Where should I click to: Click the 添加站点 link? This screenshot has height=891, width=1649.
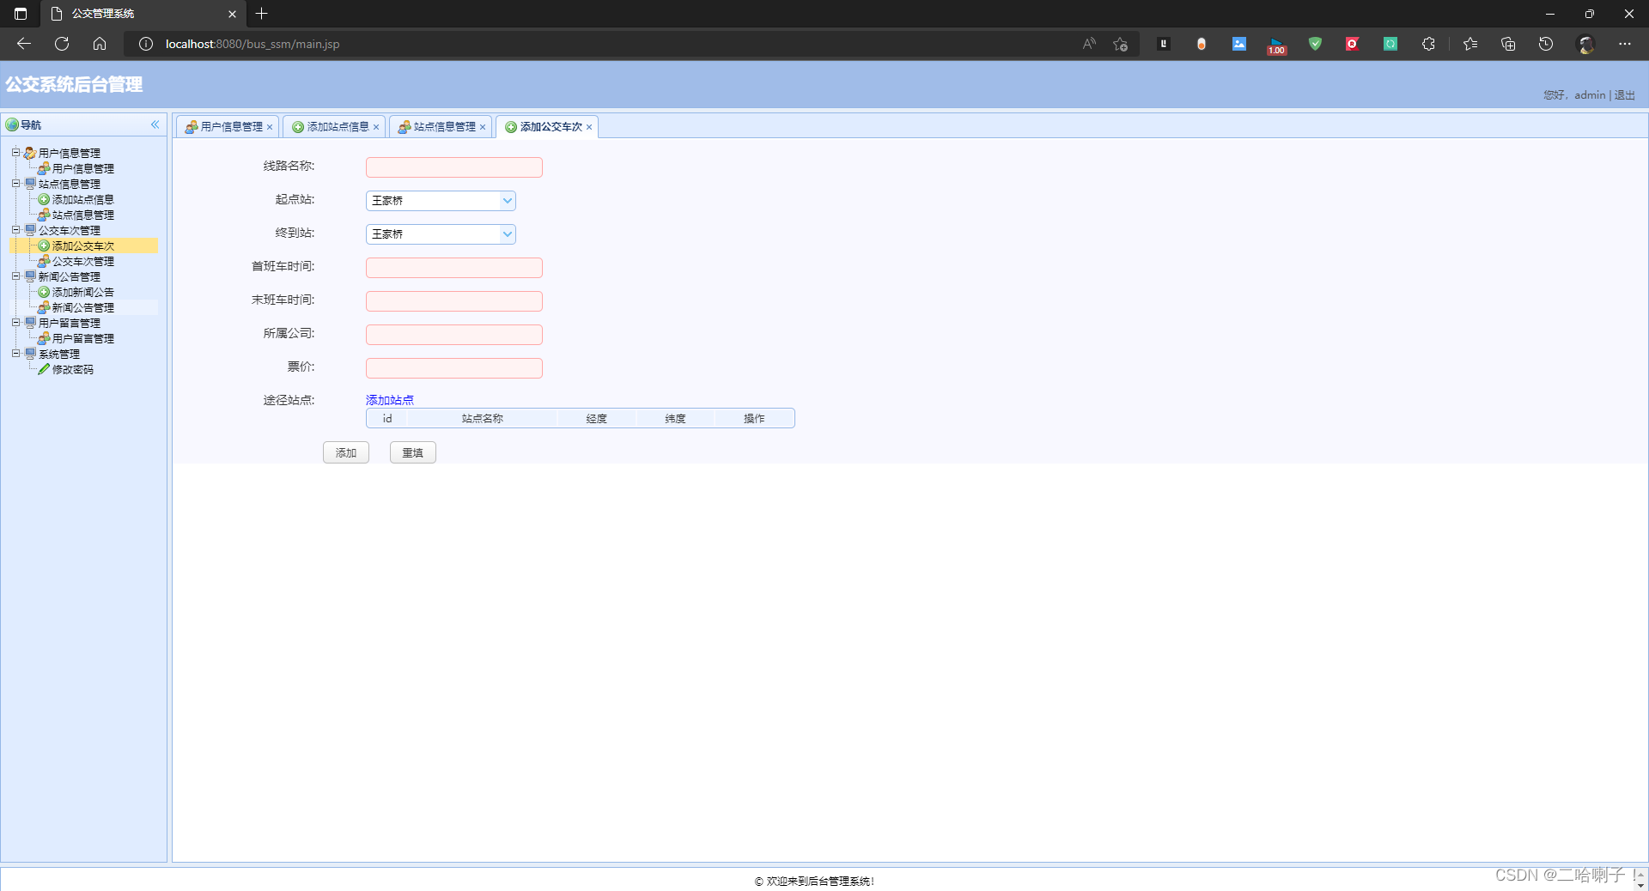coord(390,400)
